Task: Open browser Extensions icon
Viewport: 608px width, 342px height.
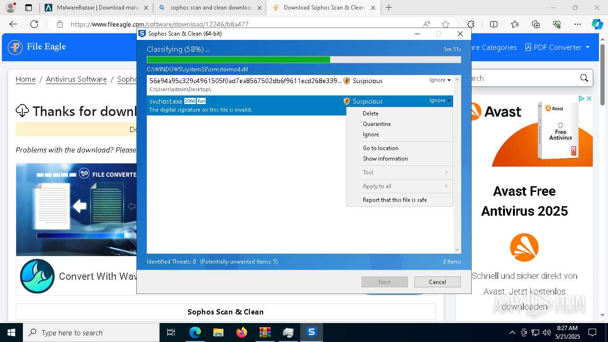Action: (x=471, y=24)
